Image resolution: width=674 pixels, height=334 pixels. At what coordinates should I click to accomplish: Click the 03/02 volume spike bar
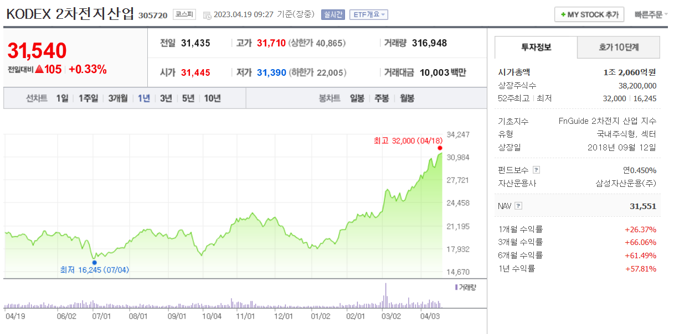pyautogui.click(x=385, y=295)
